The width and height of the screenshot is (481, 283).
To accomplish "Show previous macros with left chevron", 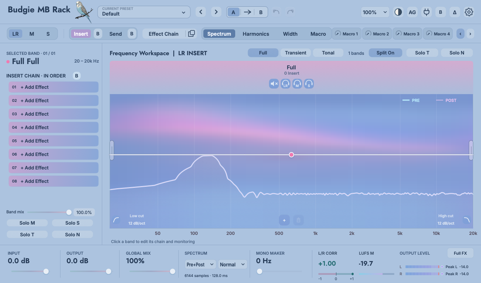I will coord(460,34).
